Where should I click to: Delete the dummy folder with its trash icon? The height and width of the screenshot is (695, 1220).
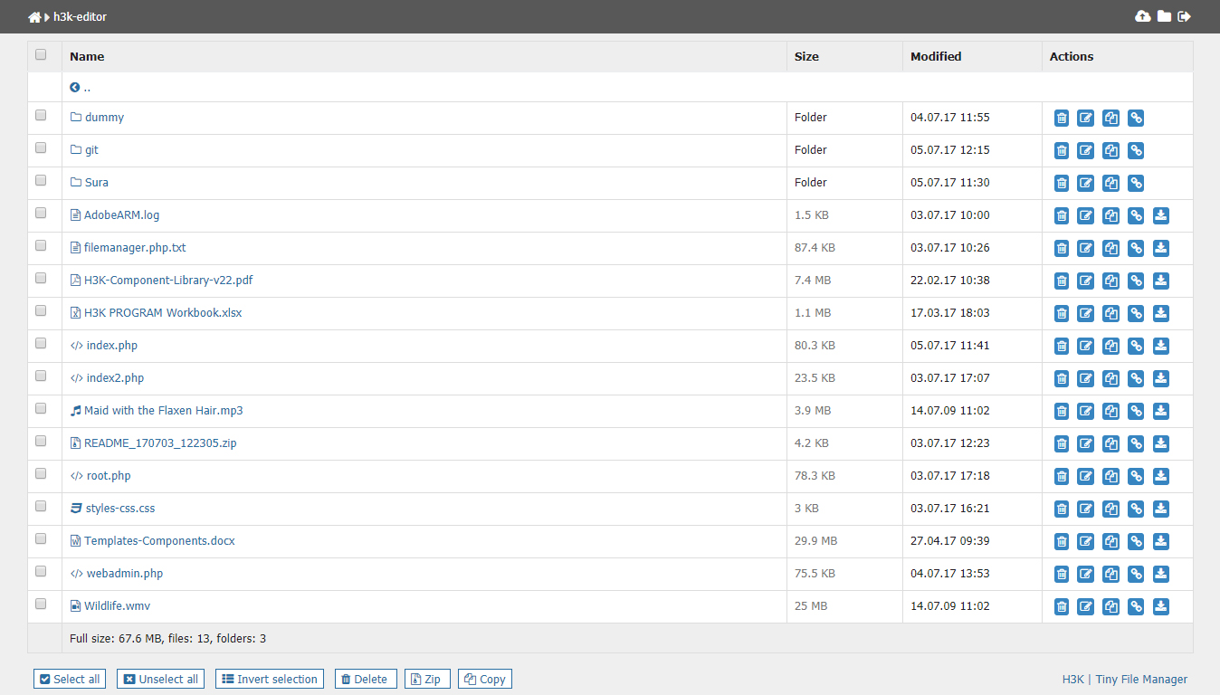[1061, 118]
